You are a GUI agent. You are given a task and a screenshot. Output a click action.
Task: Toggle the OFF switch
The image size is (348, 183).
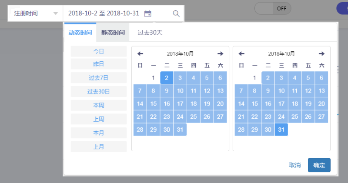pos(273,8)
